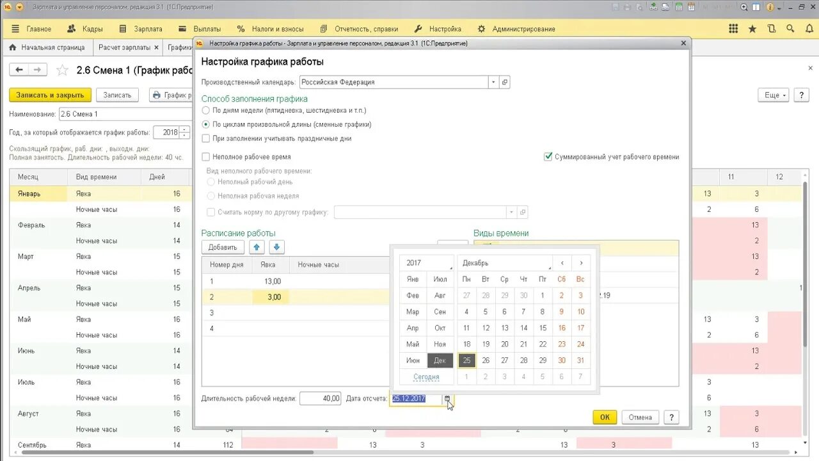Screen dimensions: 819x461
Task: Click the 13,00 Явка cell for day 1
Action: click(271, 281)
